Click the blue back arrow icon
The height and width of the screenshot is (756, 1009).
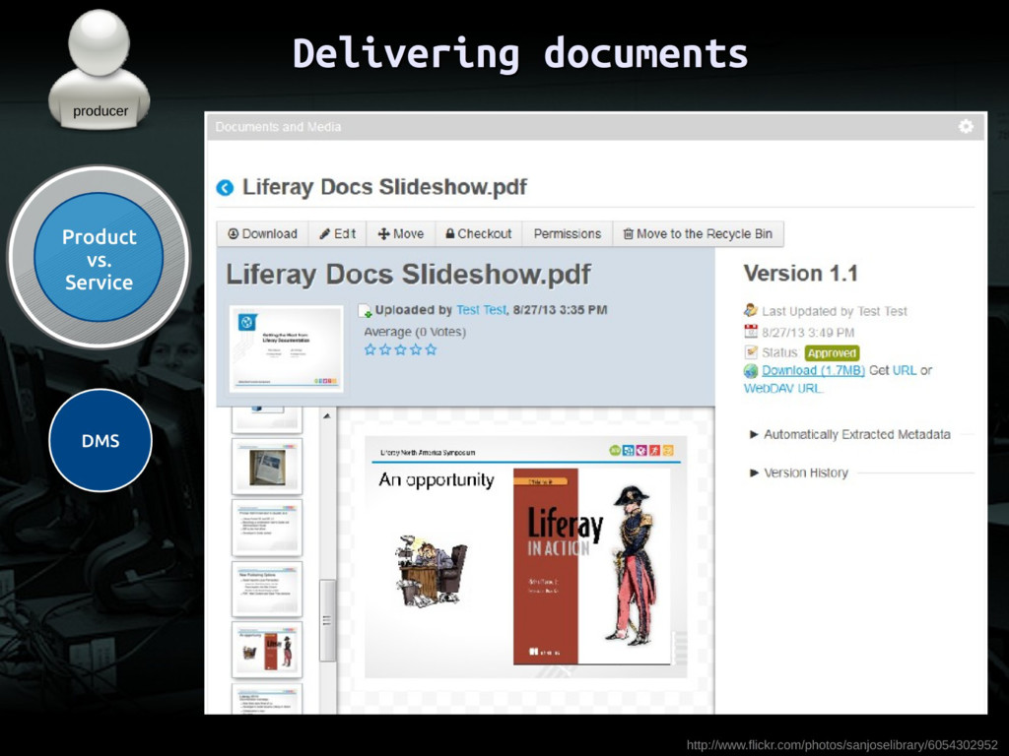click(225, 188)
